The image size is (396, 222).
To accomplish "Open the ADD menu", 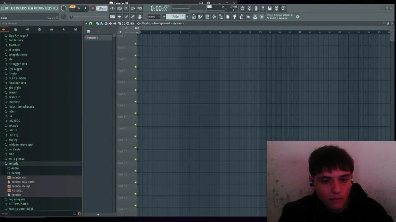I will coord(13,8).
